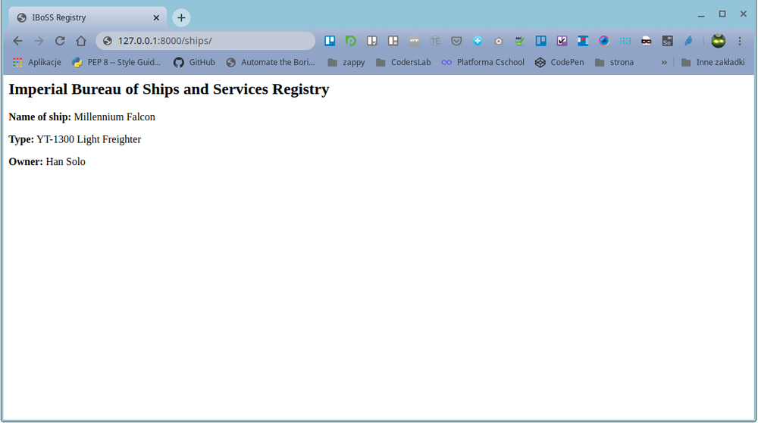Click the Imperial Bureau registry heading

[x=169, y=89]
